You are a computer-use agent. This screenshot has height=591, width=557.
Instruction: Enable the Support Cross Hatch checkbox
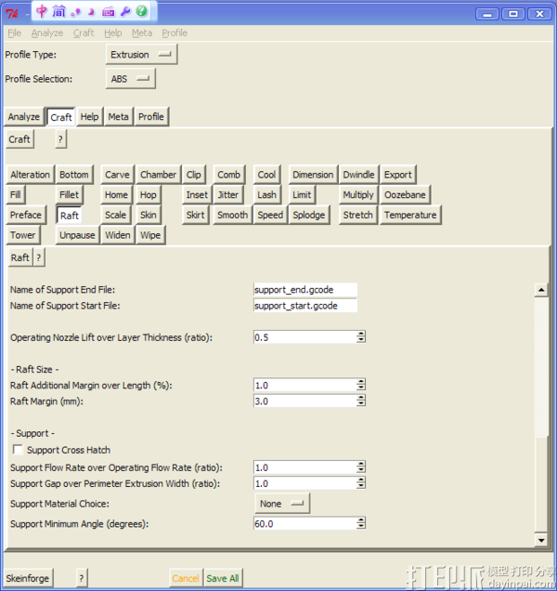[19, 451]
